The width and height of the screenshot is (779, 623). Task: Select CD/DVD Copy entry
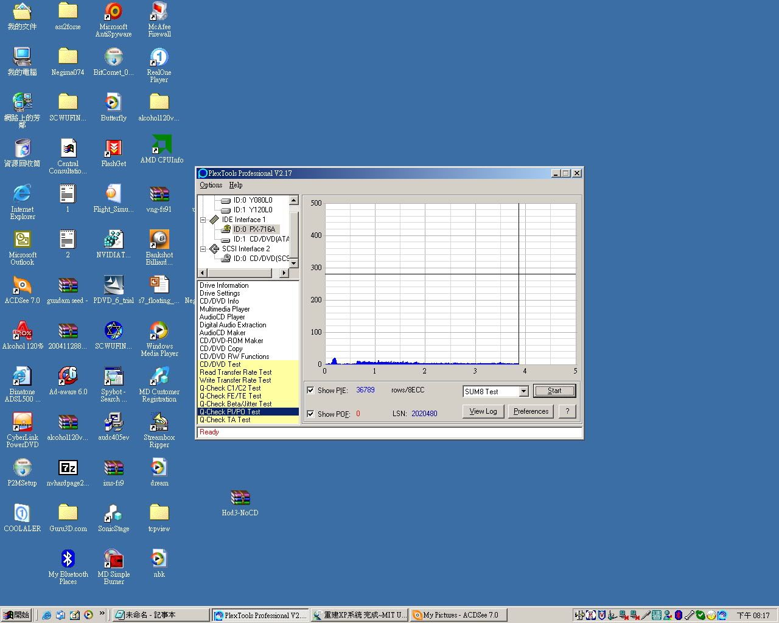pos(221,349)
